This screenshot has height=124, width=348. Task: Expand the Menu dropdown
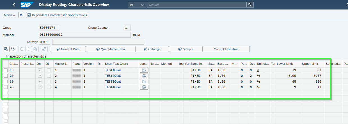pos(10,15)
